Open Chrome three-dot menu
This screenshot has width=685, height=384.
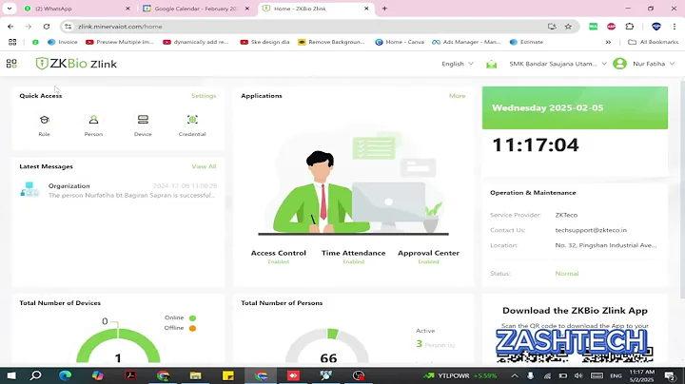coord(675,27)
